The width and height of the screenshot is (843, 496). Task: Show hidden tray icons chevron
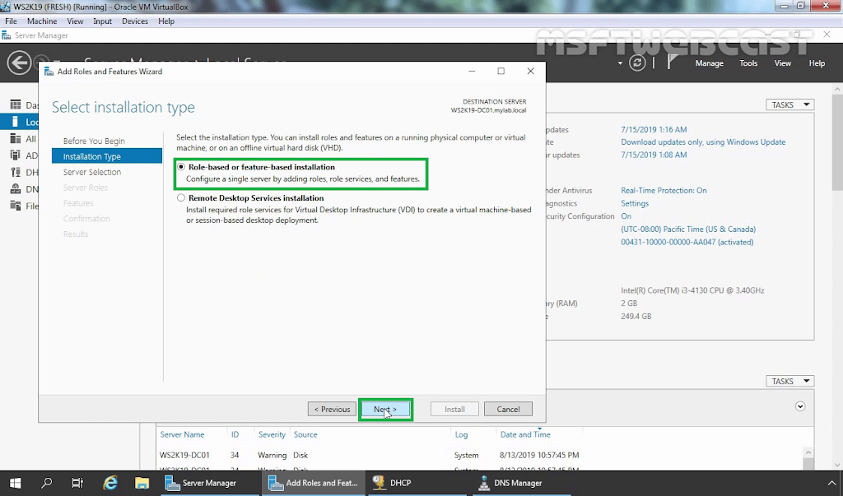(831, 483)
